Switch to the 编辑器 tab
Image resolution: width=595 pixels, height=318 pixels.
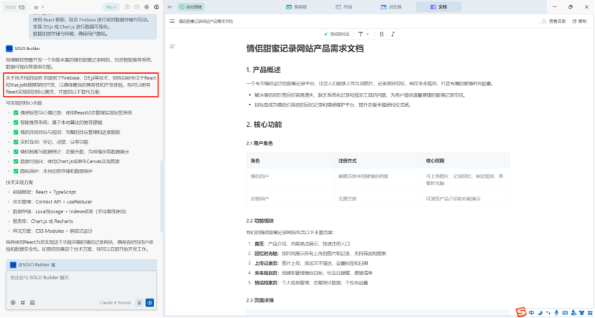click(x=296, y=7)
